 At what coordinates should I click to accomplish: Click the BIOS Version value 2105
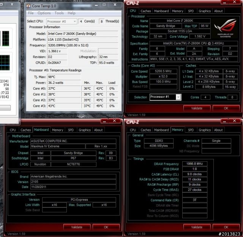(x=73, y=182)
